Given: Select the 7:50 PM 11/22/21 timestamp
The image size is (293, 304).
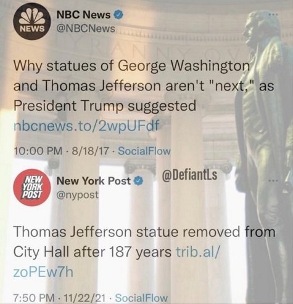Looking at the screenshot, I should tap(59, 298).
